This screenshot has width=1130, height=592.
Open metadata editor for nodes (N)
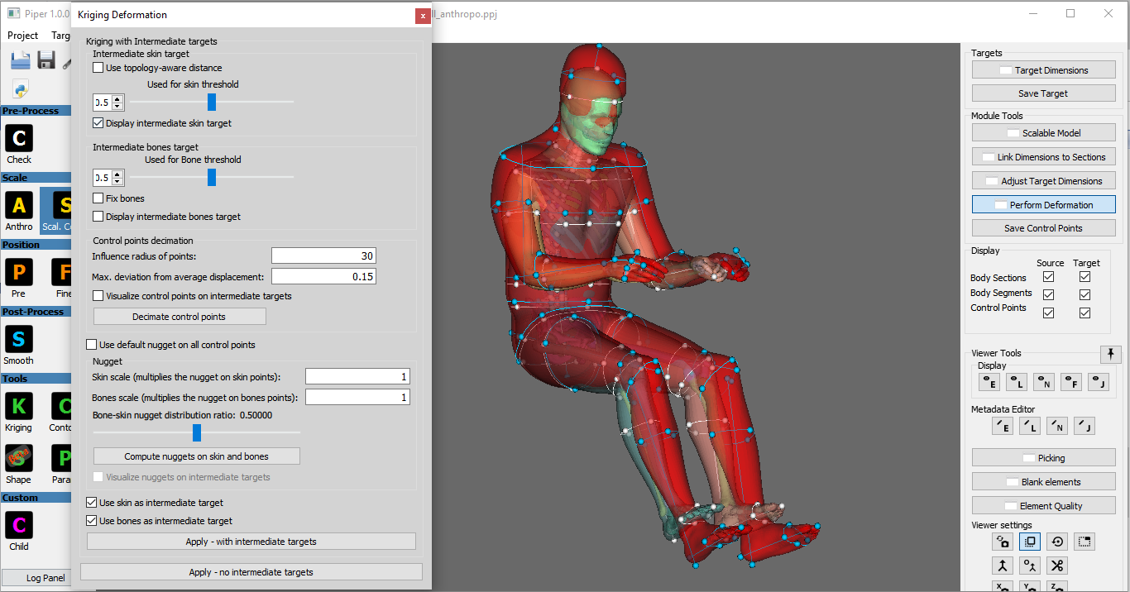1057,426
